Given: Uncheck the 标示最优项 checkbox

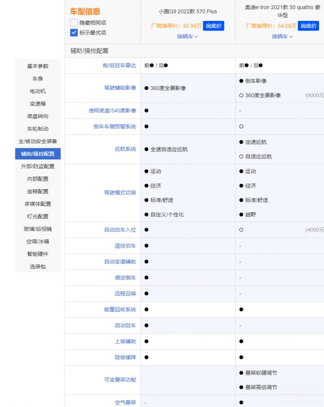Looking at the screenshot, I should (74, 33).
